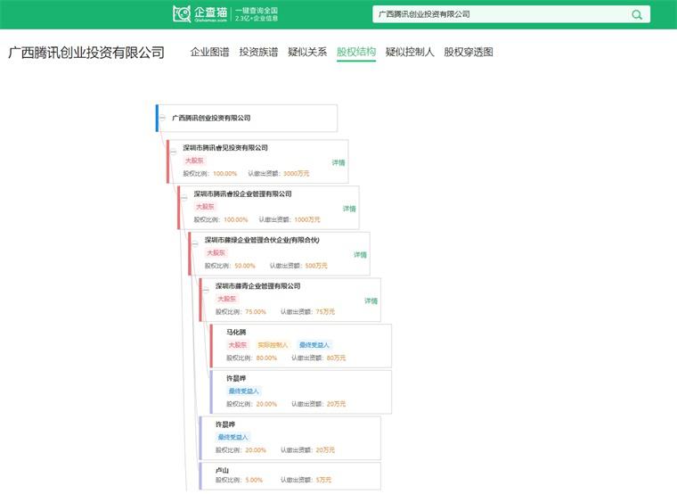The image size is (677, 494).
Task: Click the 80.00% share ratio of 马化腾
Action: click(266, 358)
